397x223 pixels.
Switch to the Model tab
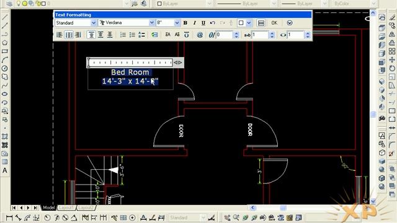click(48, 208)
